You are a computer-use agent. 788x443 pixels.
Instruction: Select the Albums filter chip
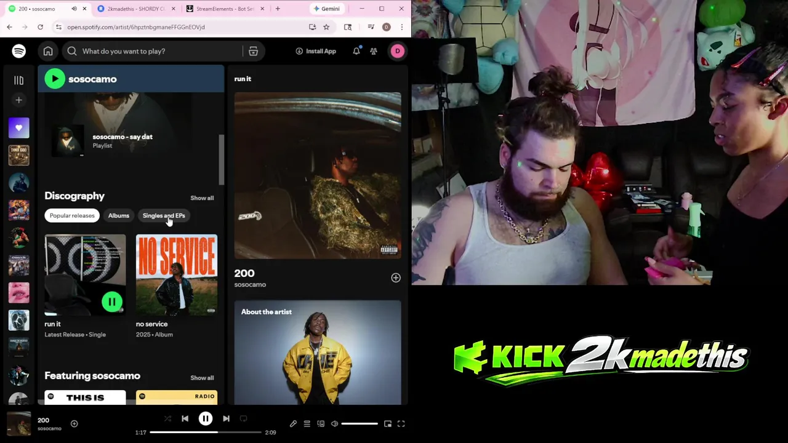[119, 215]
